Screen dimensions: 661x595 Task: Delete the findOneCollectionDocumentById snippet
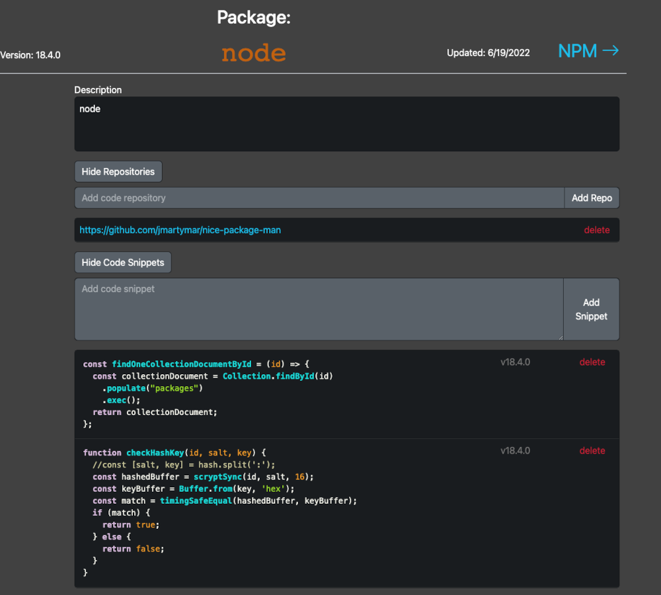click(x=592, y=362)
